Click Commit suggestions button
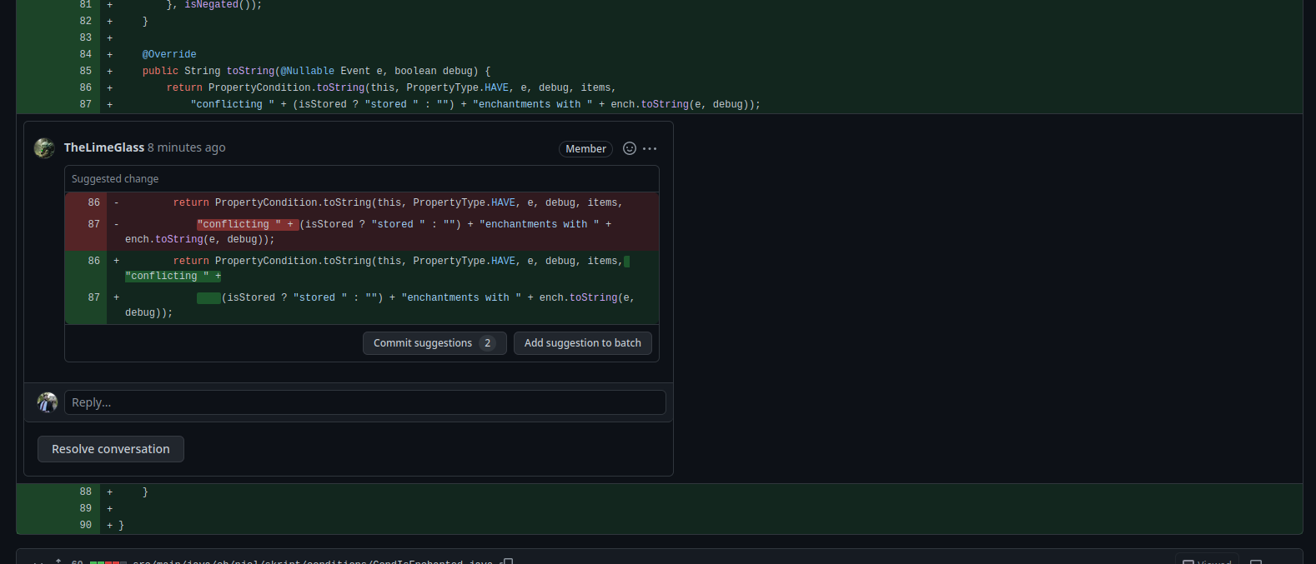This screenshot has height=564, width=1316. click(434, 343)
